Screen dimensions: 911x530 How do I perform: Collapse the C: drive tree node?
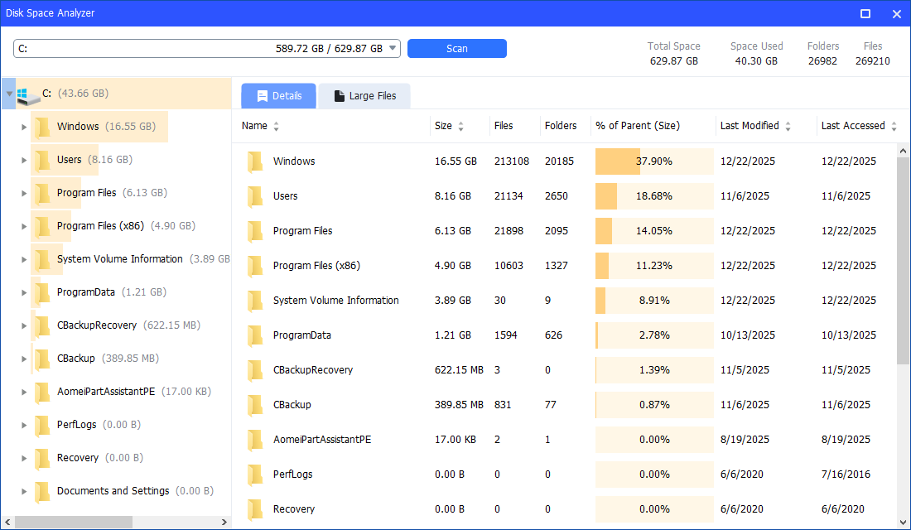(x=9, y=94)
